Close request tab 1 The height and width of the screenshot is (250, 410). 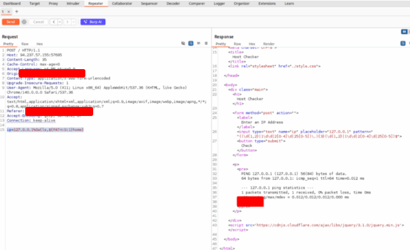click(8, 11)
